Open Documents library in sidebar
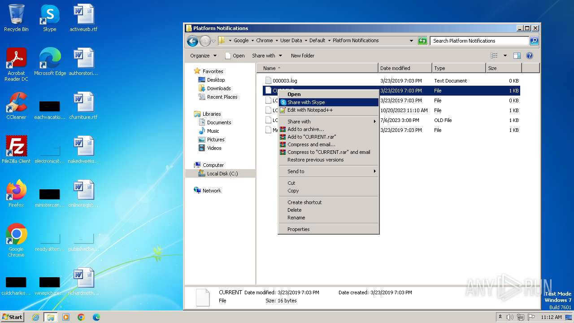 [x=219, y=122]
